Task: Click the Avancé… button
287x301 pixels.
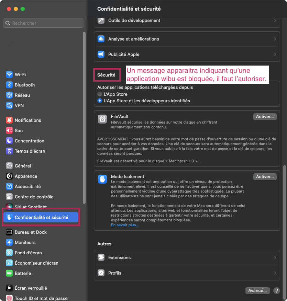Action: [257, 291]
